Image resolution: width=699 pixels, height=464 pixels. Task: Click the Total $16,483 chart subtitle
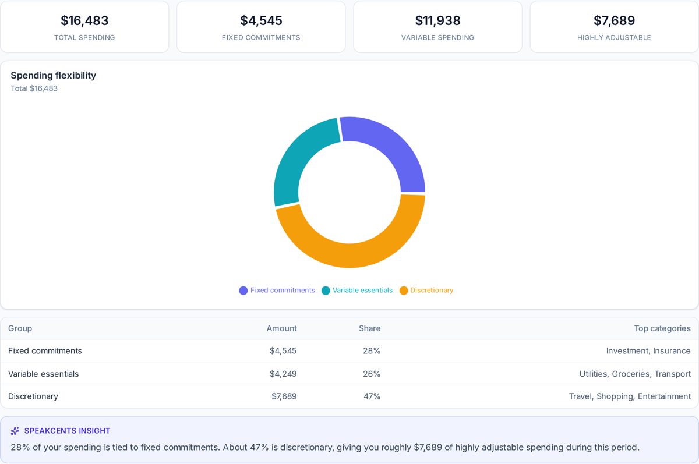tap(34, 88)
